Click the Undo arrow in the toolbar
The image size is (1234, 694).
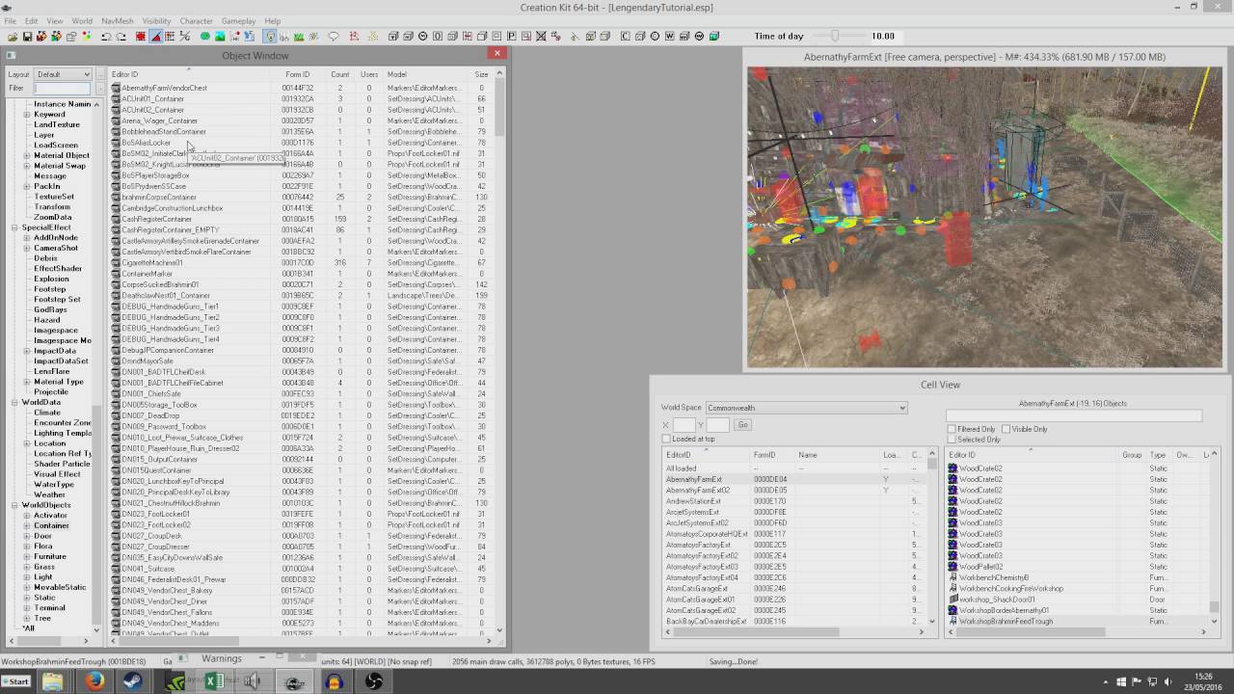click(x=106, y=37)
